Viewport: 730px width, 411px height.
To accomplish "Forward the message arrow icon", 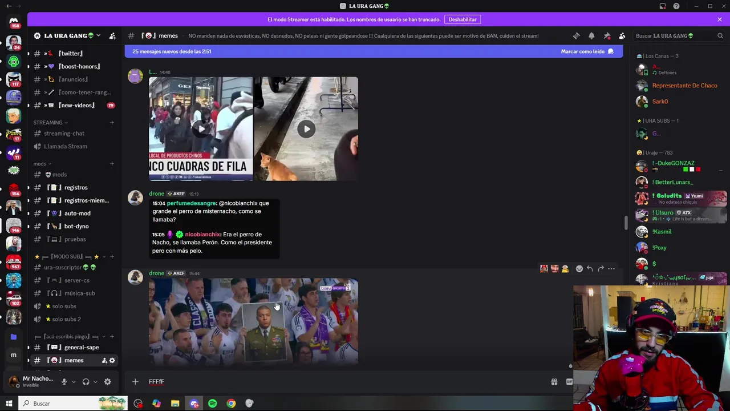I will [601, 268].
